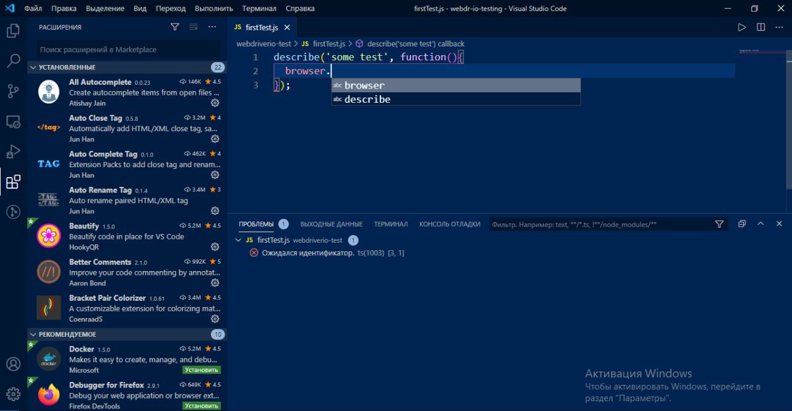Select the 'Ожидался идентификатор' error entry

click(327, 253)
